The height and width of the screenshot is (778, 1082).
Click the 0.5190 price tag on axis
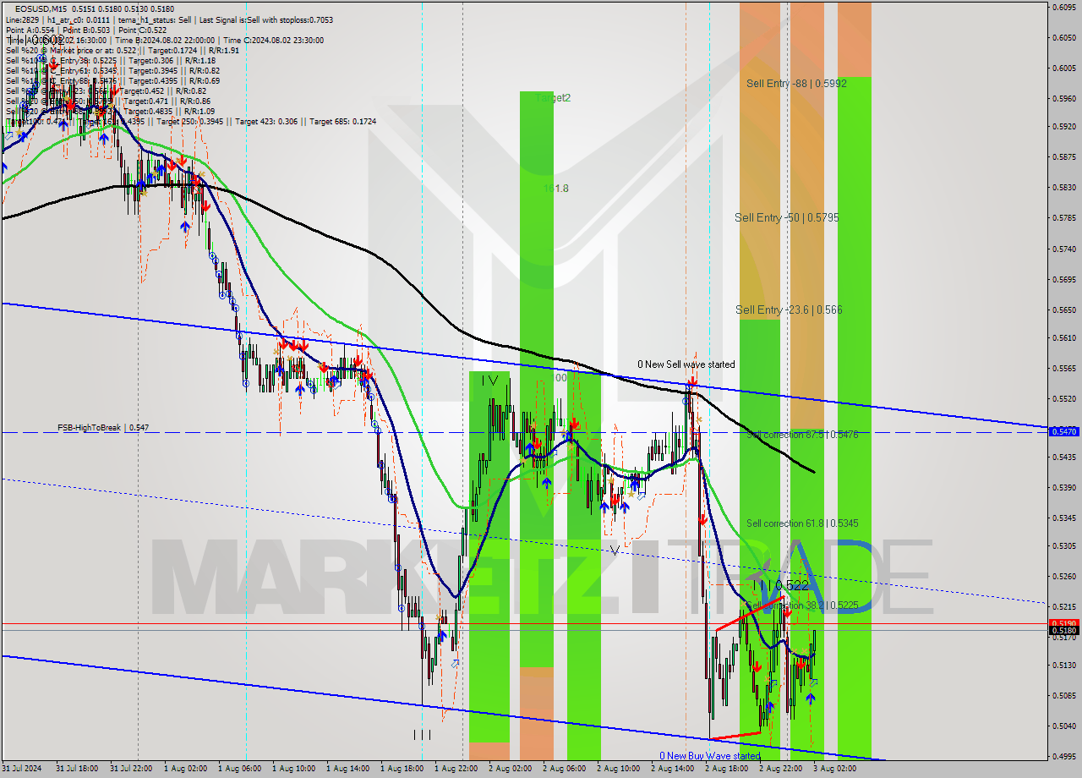pos(1063,623)
